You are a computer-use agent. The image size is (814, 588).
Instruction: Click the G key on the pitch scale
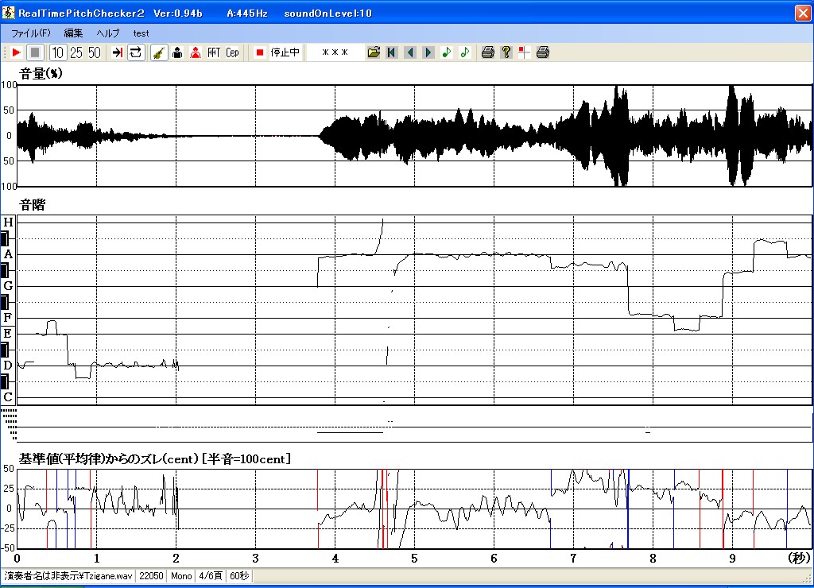coord(8,286)
